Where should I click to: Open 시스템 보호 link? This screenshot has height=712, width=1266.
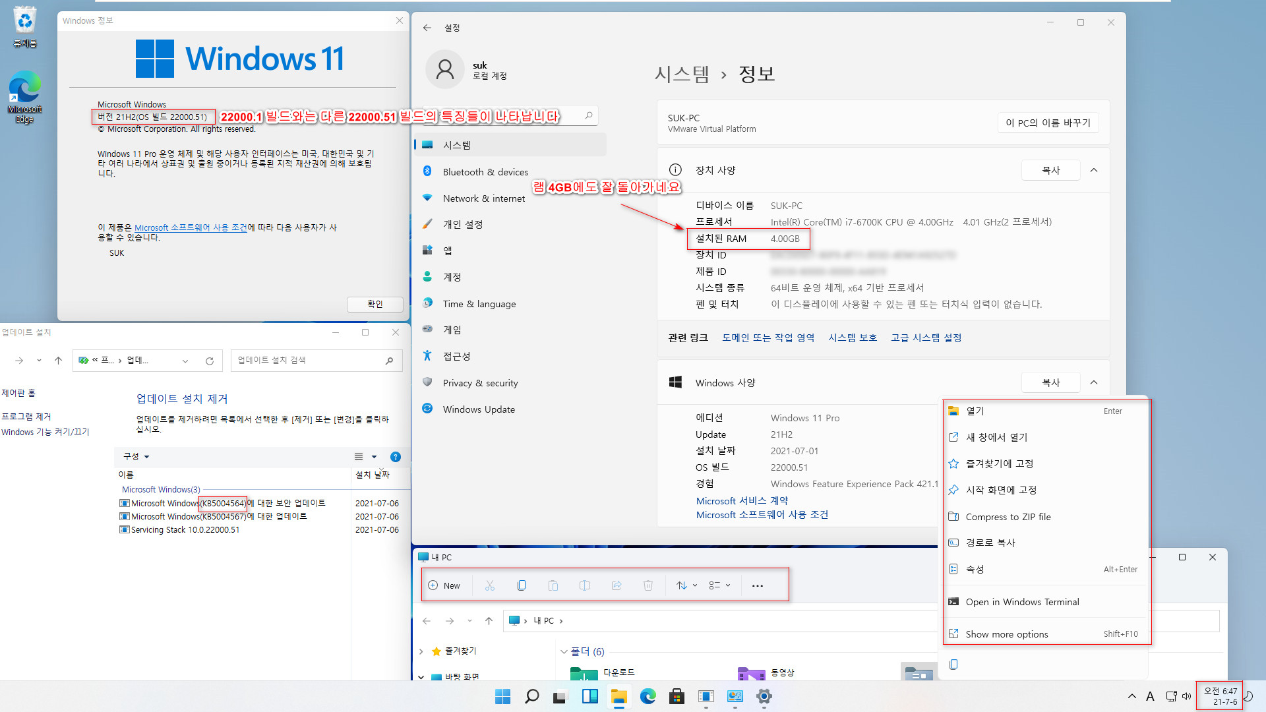click(853, 338)
